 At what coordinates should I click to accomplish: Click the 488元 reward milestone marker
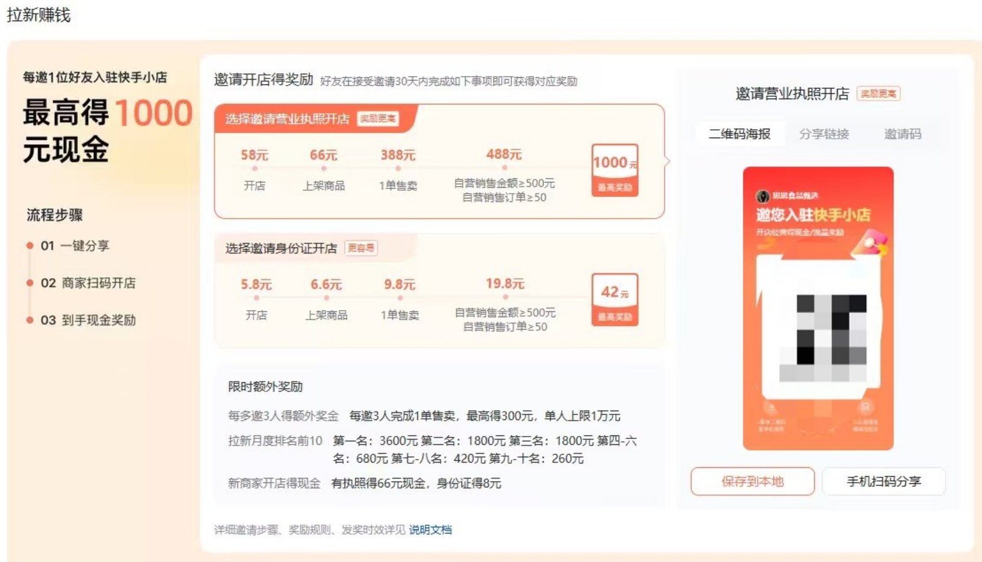tap(504, 168)
